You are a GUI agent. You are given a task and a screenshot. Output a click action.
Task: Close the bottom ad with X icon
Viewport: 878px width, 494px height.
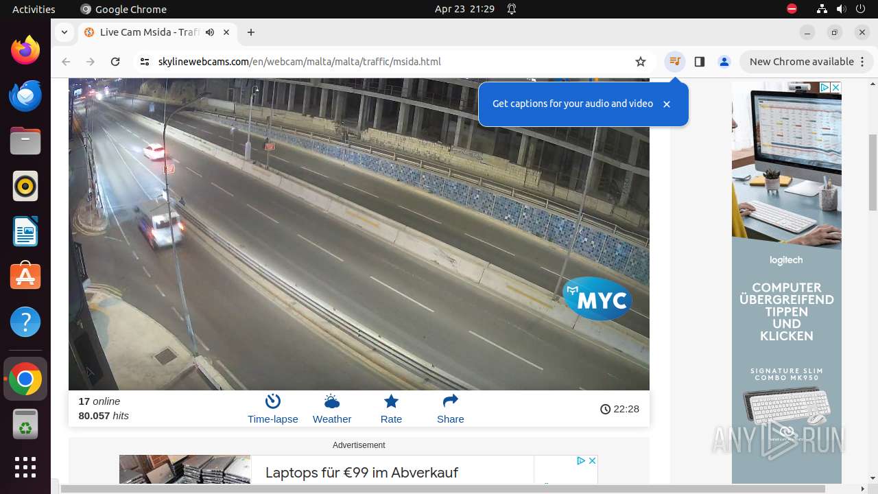[592, 460]
